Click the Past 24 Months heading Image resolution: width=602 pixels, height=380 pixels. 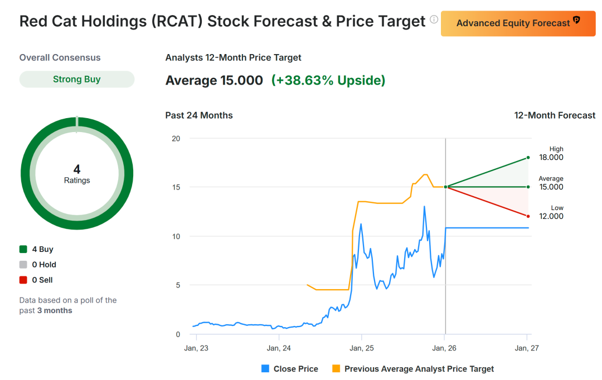click(199, 115)
